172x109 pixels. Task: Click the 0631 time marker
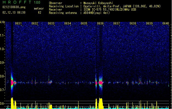coord(18,23)
